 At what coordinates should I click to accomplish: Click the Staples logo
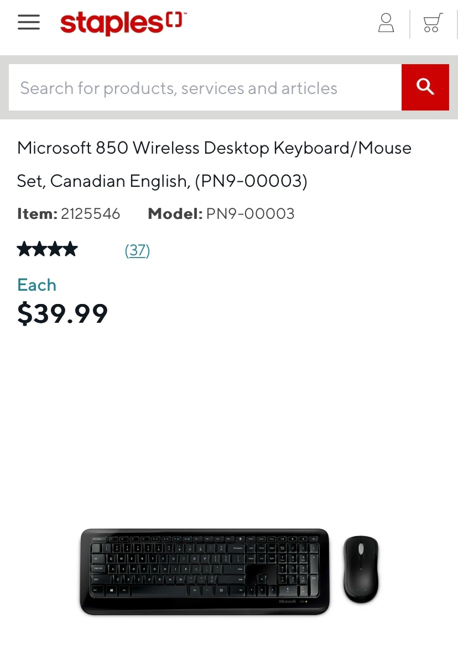[123, 23]
